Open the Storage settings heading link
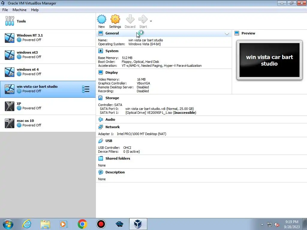 [112, 98]
